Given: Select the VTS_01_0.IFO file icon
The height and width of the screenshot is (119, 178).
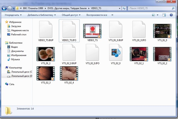Looking at the screenshot, I should pyautogui.click(x=139, y=29).
